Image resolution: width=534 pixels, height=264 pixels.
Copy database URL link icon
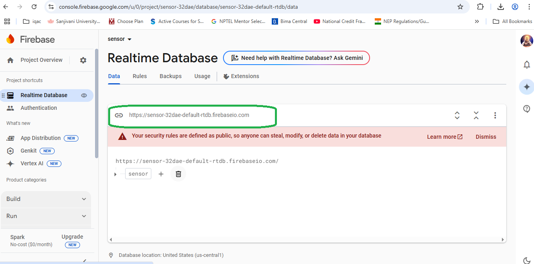119,115
